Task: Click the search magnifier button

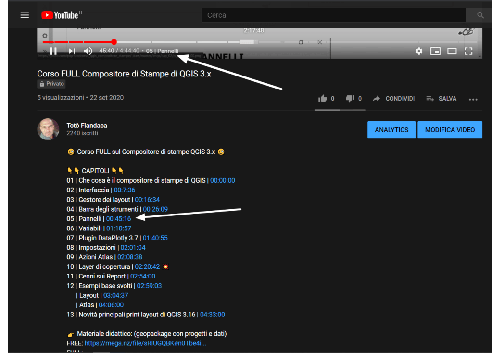Action: click(x=479, y=15)
